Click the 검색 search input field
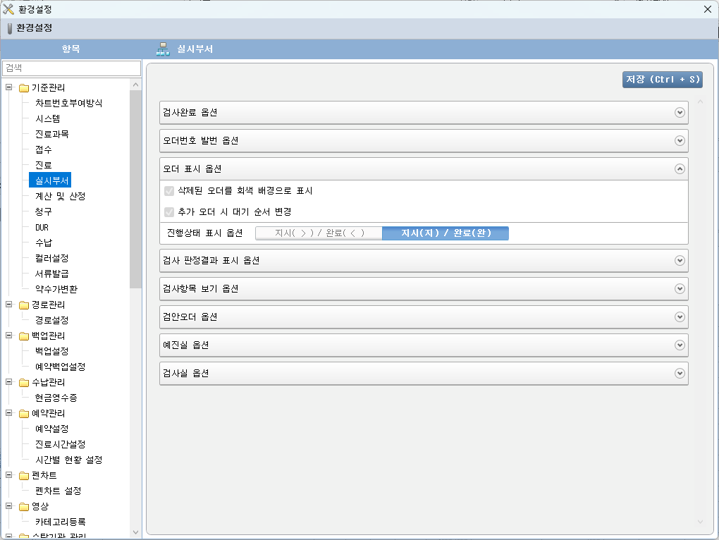The height and width of the screenshot is (540, 719). tap(71, 68)
